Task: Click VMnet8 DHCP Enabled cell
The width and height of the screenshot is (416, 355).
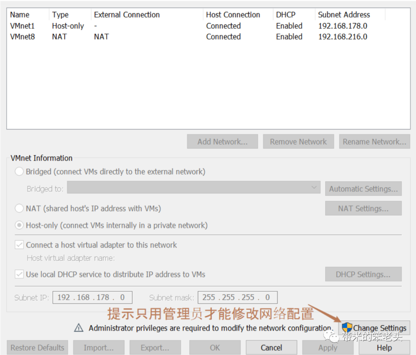Action: pyautogui.click(x=289, y=37)
